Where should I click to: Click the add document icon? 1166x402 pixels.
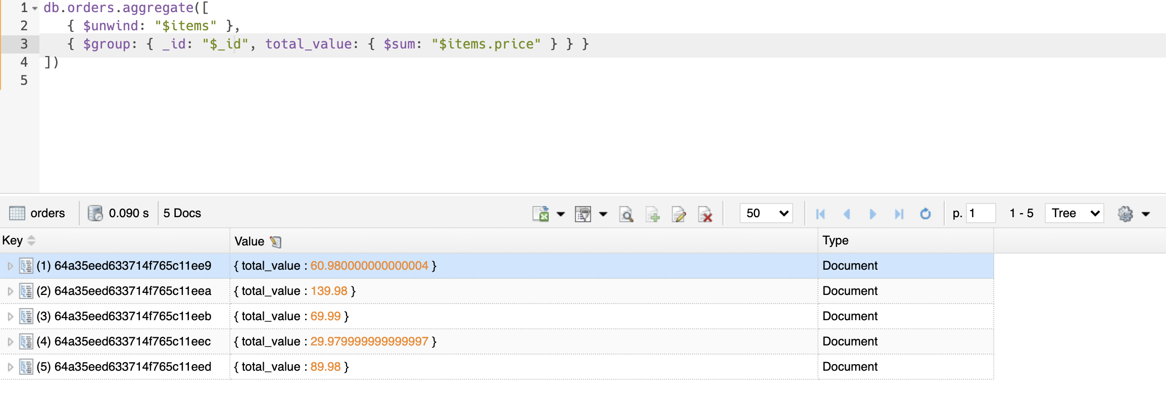click(653, 214)
